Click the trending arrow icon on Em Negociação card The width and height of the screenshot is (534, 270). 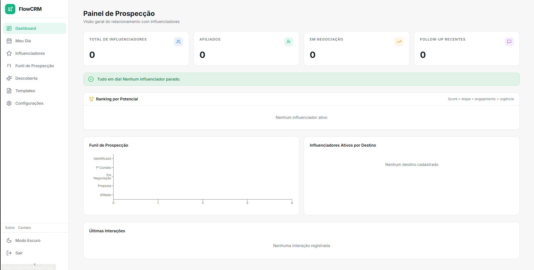tap(399, 42)
